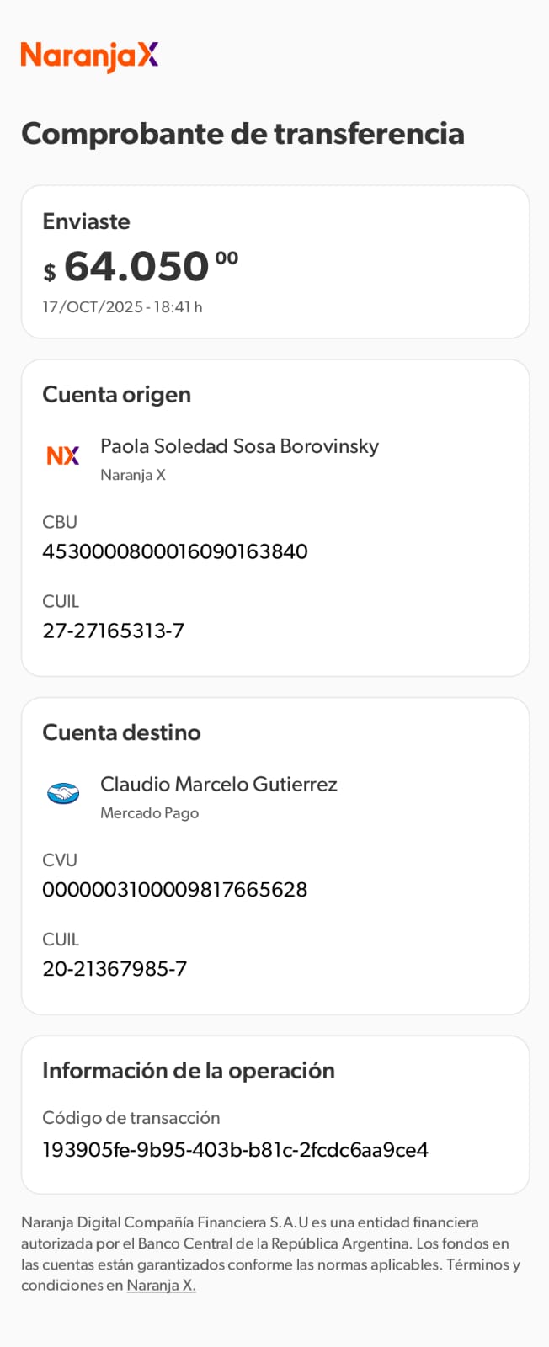The image size is (549, 1347).
Task: Click the destination CUIL 20-21367985-7
Action: click(x=115, y=969)
